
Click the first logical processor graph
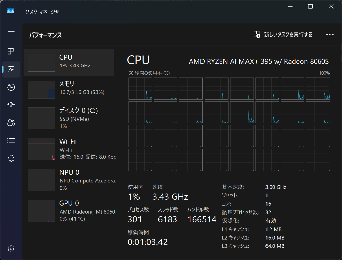(140, 88)
